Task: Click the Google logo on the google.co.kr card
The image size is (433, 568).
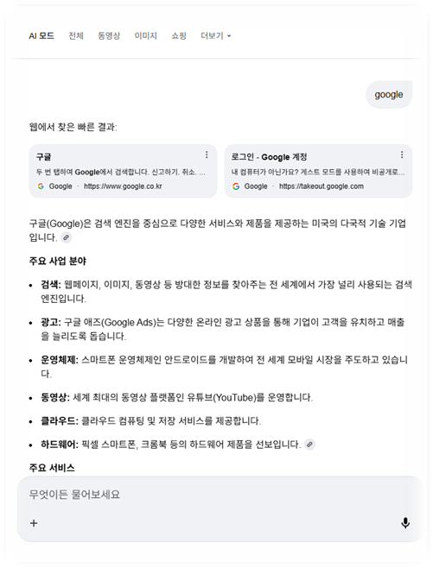Action: click(x=41, y=186)
